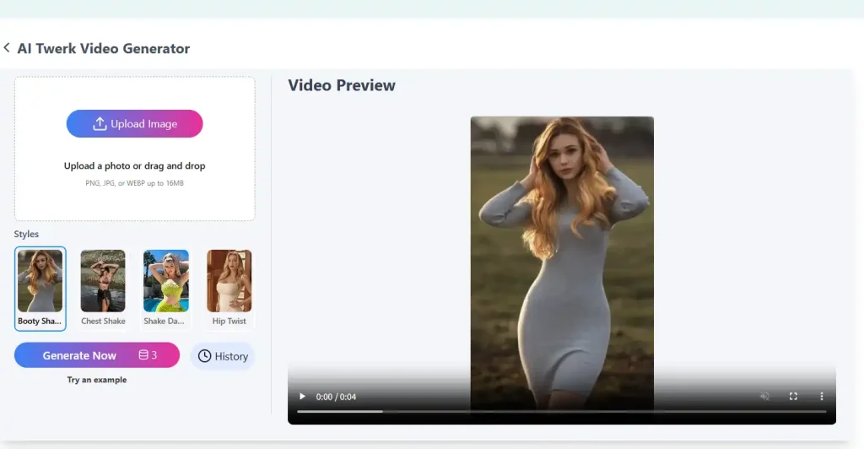Choose the Chest Shake style
This screenshot has width=864, height=449.
[103, 289]
